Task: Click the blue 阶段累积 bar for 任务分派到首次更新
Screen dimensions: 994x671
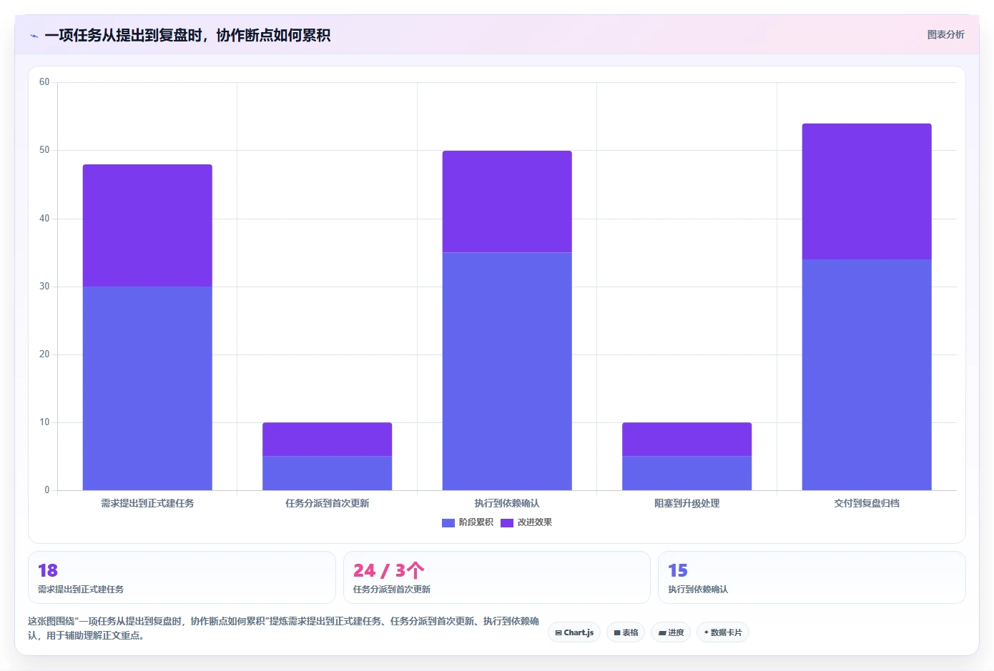Action: pyautogui.click(x=328, y=473)
